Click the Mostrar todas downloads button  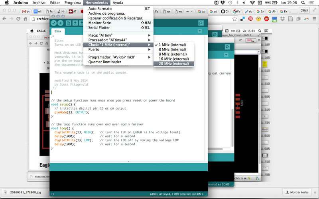[x=297, y=192]
